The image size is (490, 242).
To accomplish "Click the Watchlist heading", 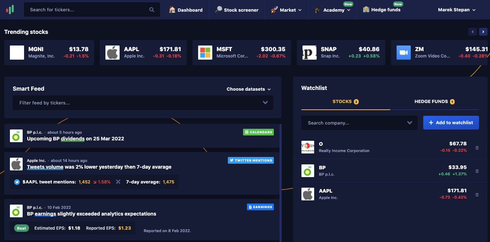I will 314,88.
